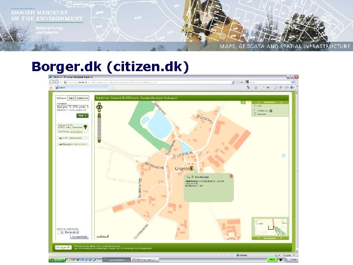Click the green address marker icon in sidebar
Viewport: 353px width, 265px height.
[85, 127]
